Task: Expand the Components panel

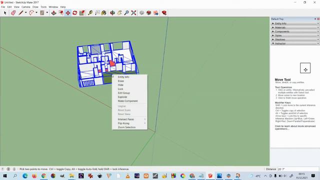Action: [x=295, y=31]
